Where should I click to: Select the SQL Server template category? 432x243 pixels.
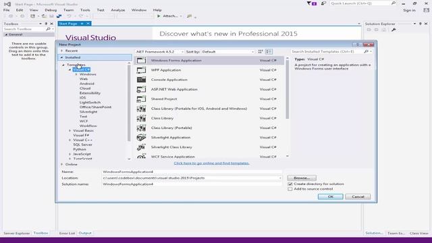(82, 144)
